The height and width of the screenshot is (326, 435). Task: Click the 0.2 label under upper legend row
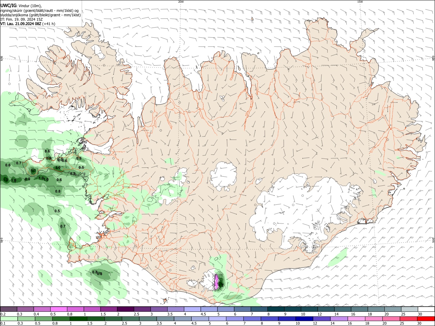click(x=3, y=314)
